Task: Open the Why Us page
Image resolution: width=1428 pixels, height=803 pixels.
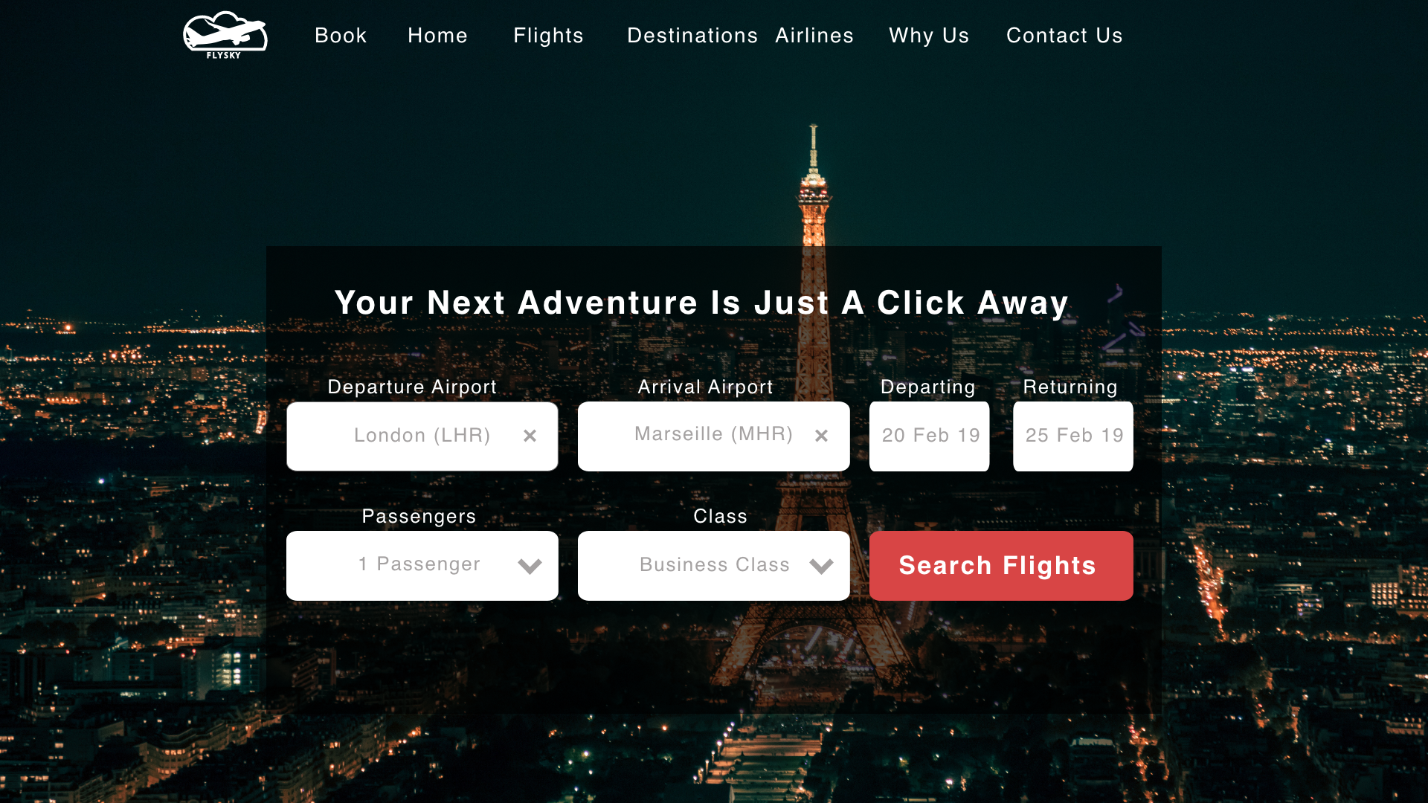Action: click(x=929, y=36)
